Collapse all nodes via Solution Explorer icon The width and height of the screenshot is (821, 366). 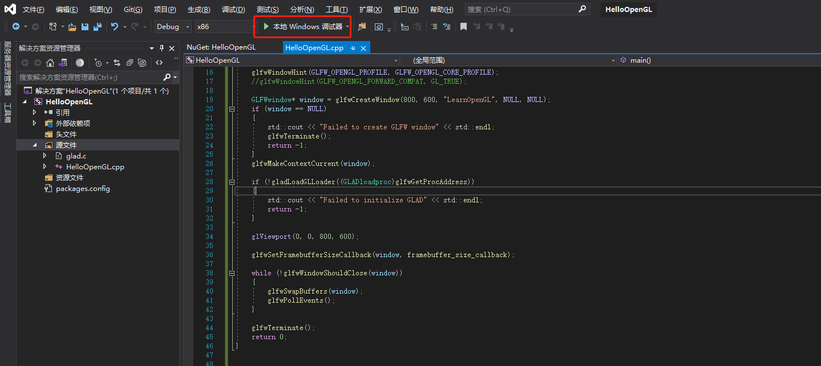coord(130,63)
